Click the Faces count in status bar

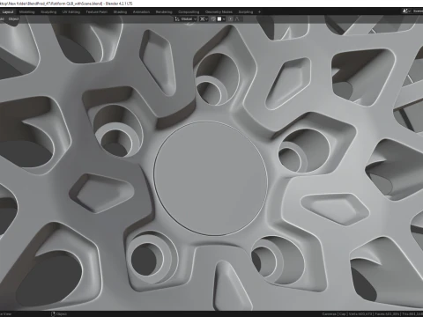click(387, 314)
